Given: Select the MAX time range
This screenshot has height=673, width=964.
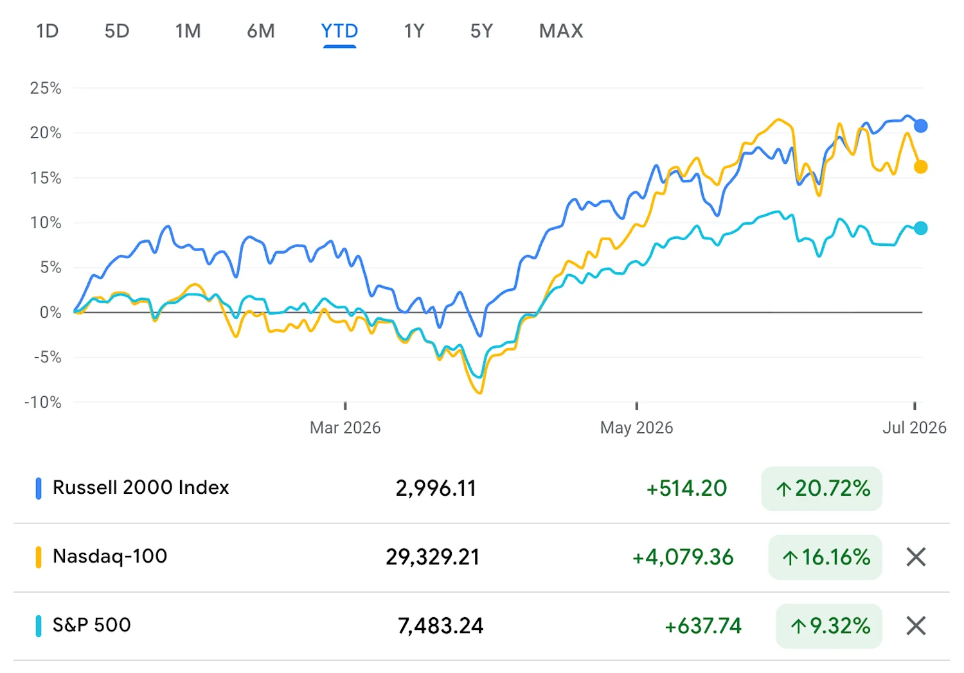Looking at the screenshot, I should pos(561,31).
